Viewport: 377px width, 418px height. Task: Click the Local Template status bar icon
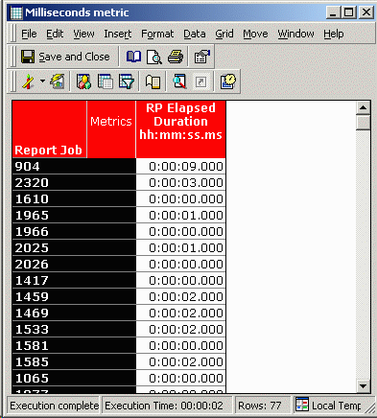[x=302, y=405]
